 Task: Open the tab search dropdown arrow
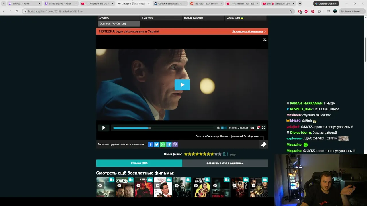pyautogui.click(x=3, y=4)
